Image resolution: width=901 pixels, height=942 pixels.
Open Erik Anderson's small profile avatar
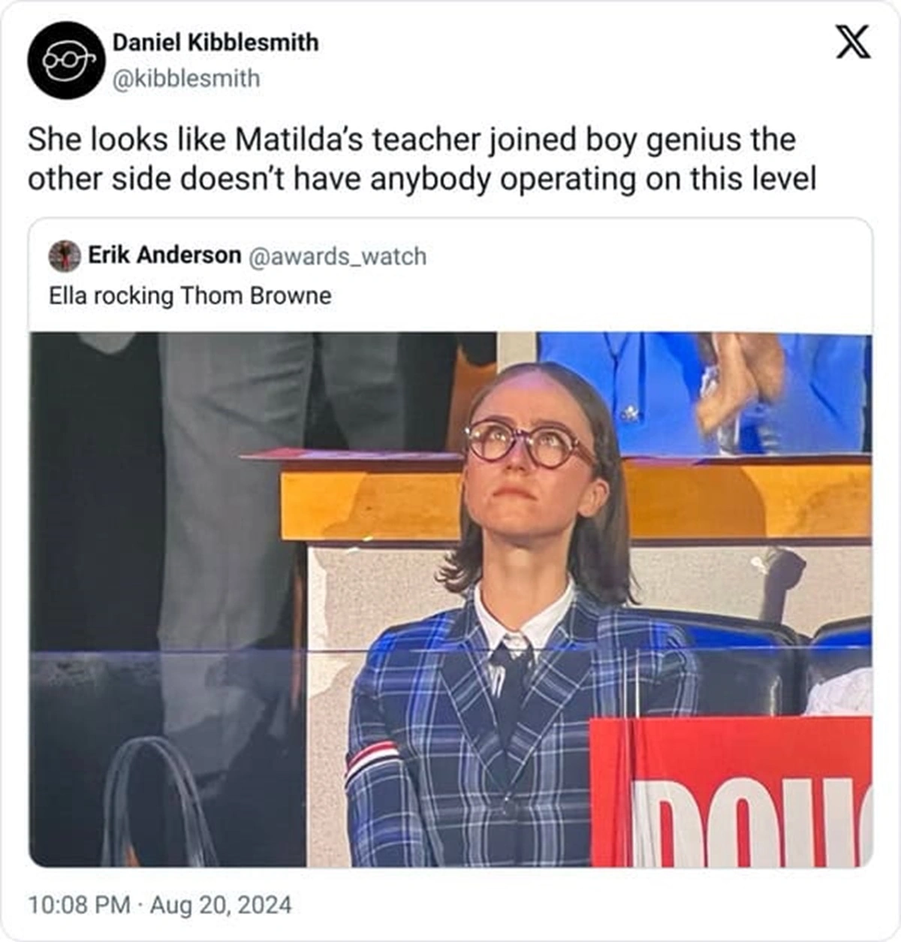coord(65,255)
